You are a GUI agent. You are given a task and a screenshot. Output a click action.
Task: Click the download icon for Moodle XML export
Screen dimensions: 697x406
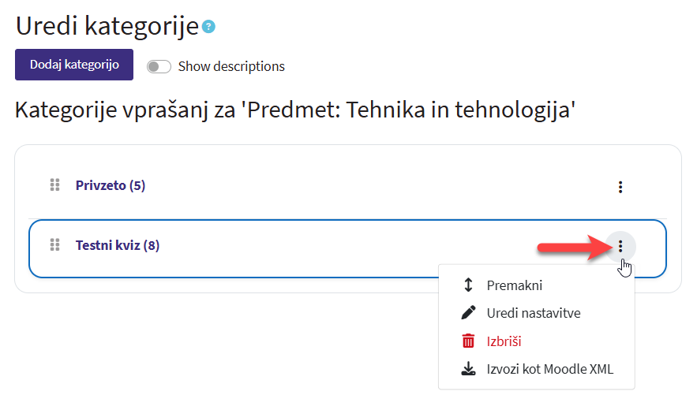point(468,369)
